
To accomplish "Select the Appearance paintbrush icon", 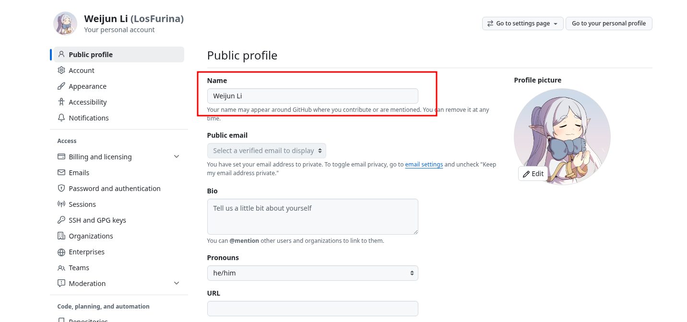I will click(61, 86).
